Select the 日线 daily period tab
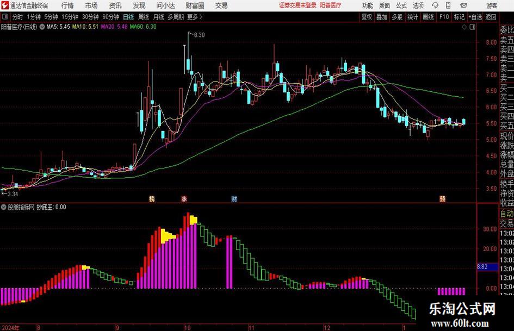Viewport: 514px width, 331px height. point(128,17)
